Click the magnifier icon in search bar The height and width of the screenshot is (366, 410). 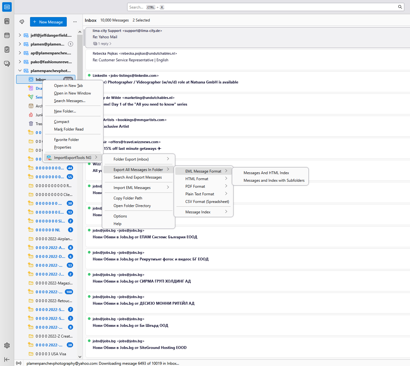tap(400, 7)
